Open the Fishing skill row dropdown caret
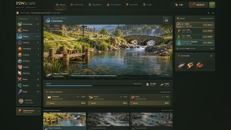Screen dimensions: 231x130 (x=36, y=36)
